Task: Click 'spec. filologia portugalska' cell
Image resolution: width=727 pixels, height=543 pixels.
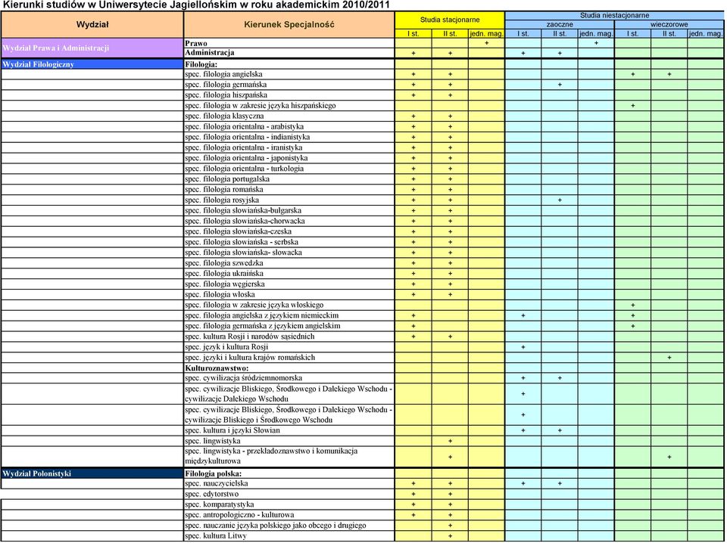Action: [289, 179]
